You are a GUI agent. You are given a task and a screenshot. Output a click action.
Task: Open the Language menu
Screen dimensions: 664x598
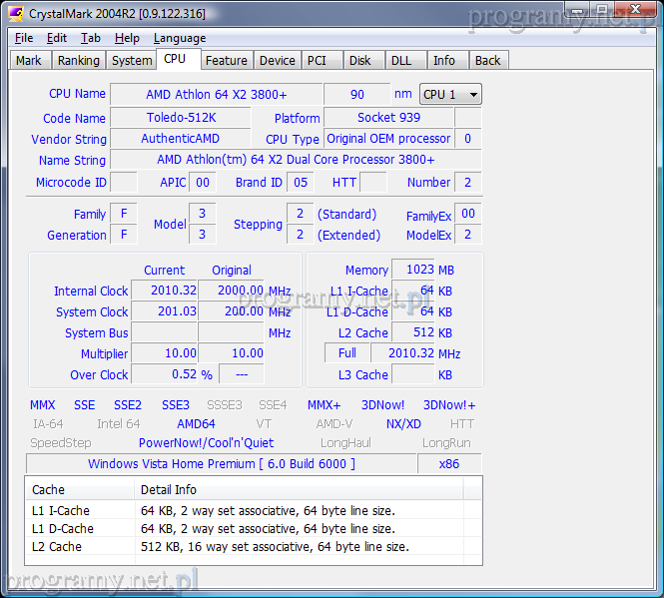coord(180,38)
